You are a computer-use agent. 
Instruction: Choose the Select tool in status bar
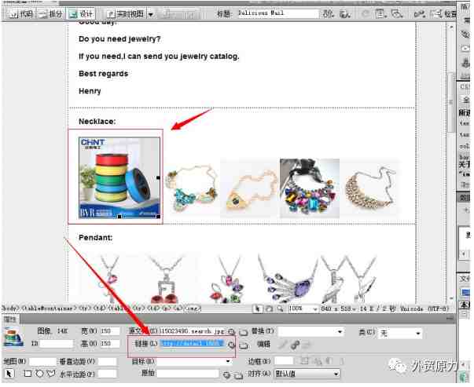point(258,309)
